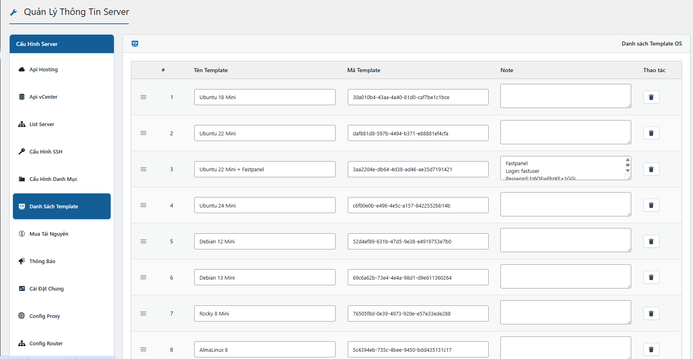Delete the Debian 12 Mini template
The height and width of the screenshot is (359, 693).
click(x=651, y=241)
